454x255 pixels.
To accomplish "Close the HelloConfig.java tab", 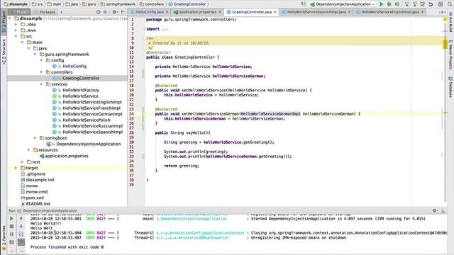I will 167,12.
